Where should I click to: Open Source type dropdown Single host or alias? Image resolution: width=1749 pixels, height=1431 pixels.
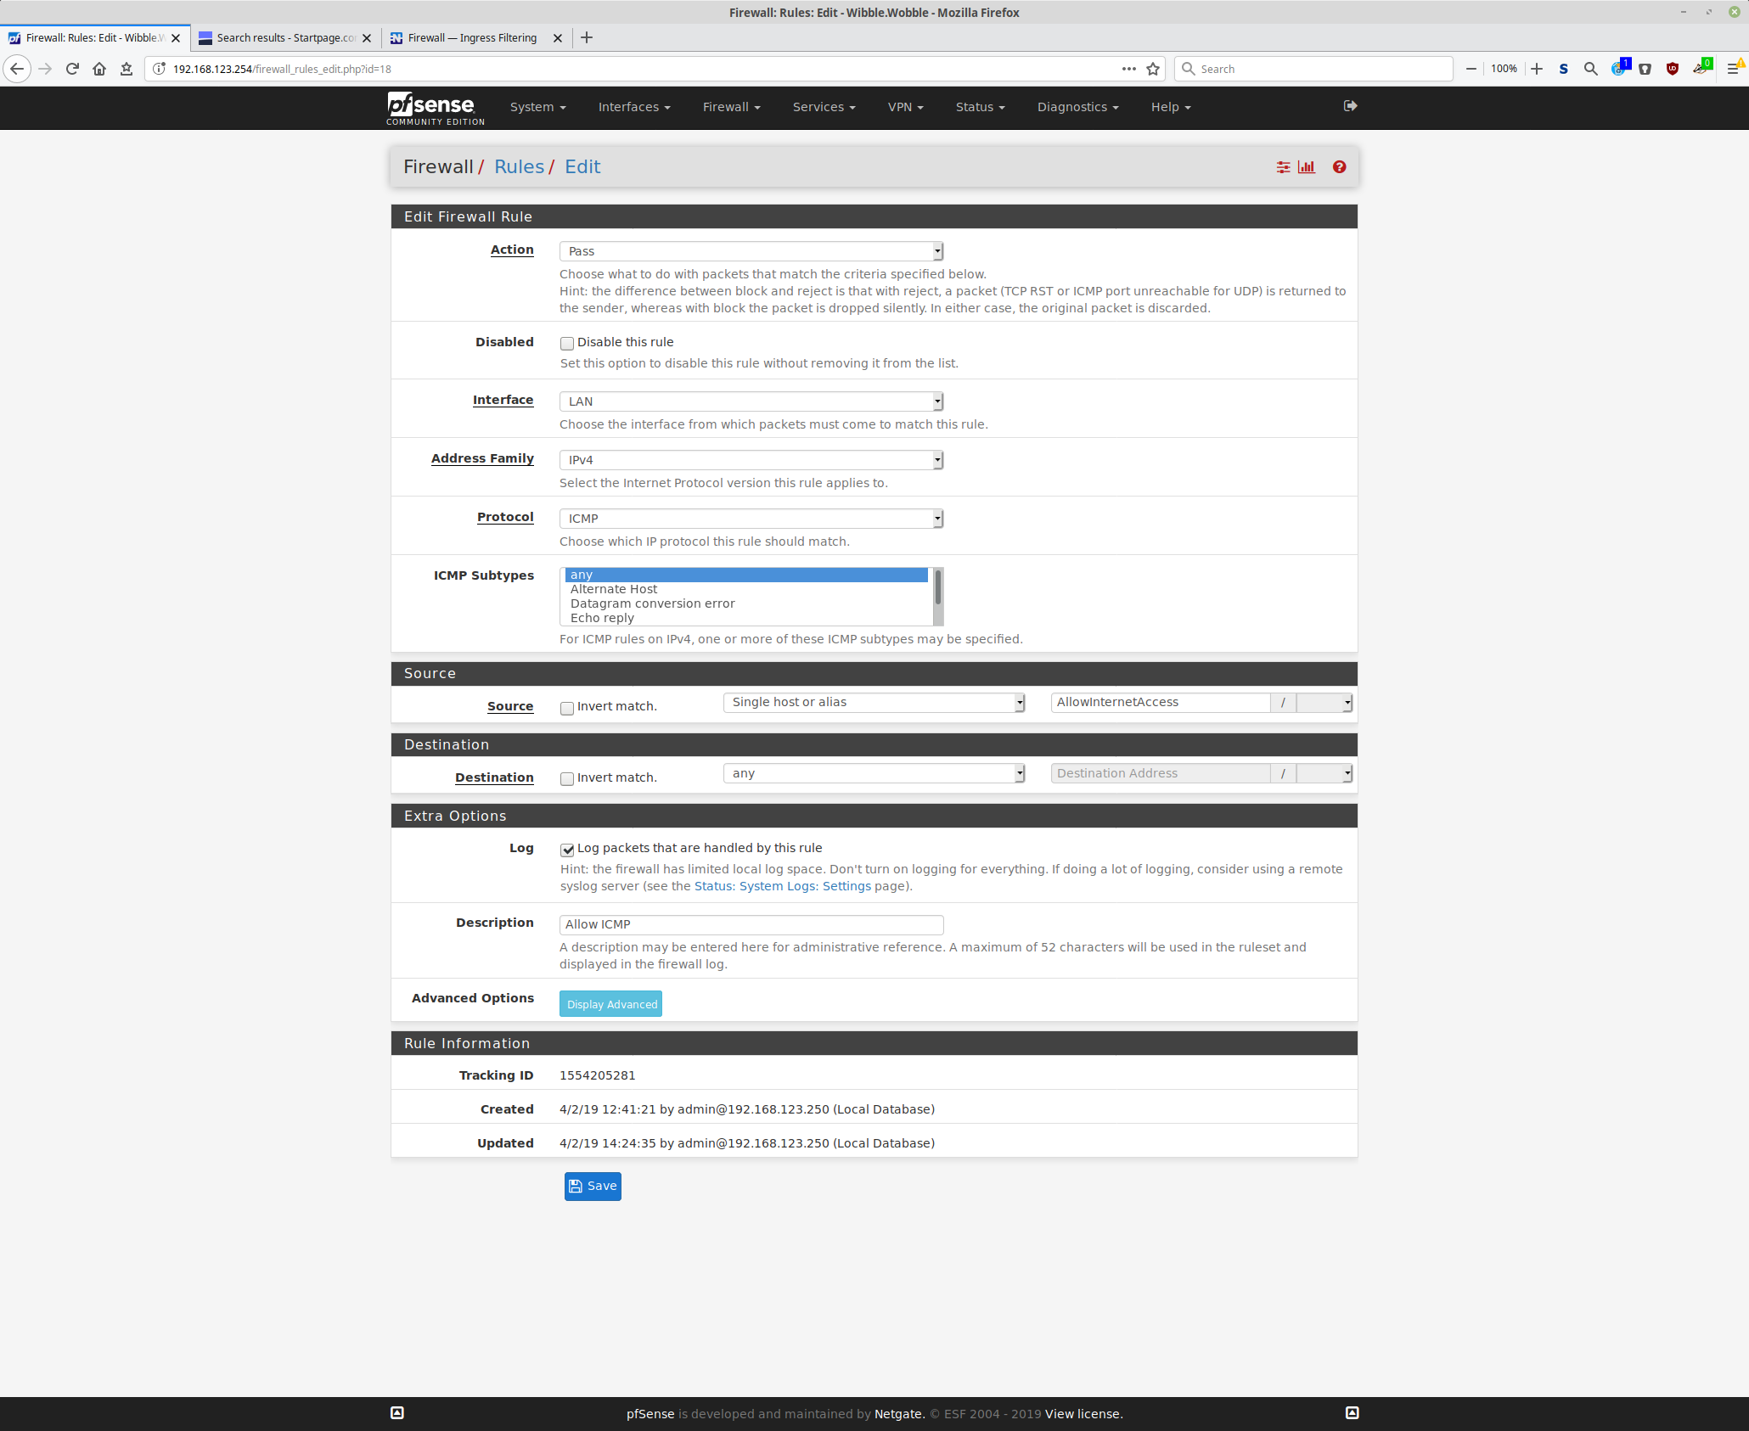874,703
